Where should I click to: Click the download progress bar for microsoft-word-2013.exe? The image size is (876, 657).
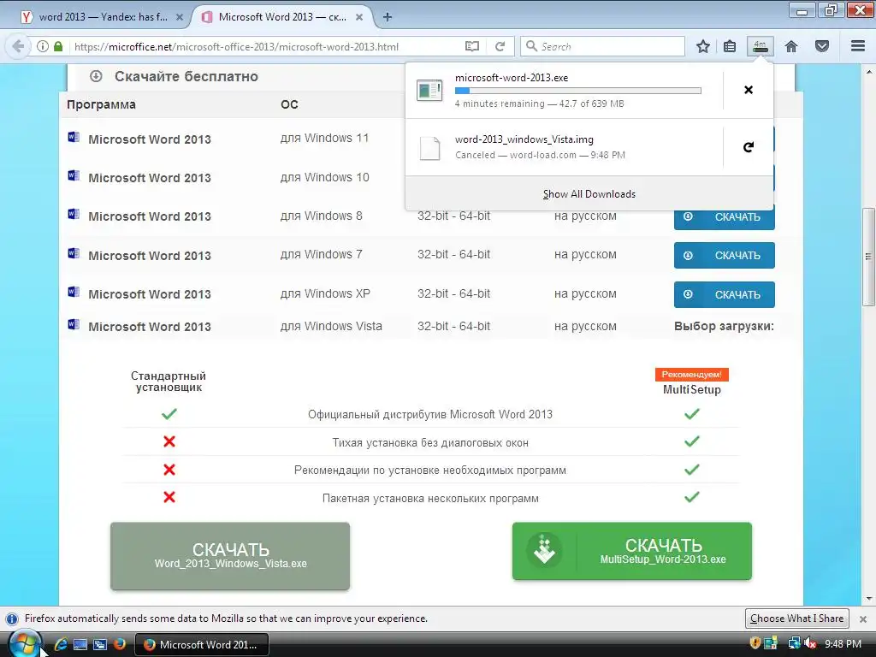pyautogui.click(x=577, y=91)
